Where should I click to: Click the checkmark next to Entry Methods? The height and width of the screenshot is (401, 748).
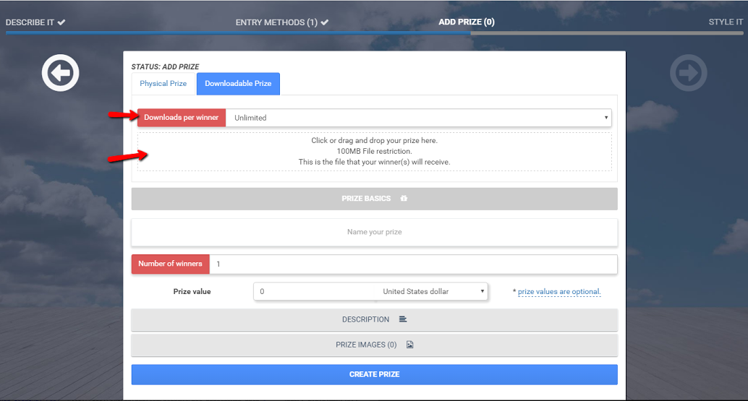point(324,22)
